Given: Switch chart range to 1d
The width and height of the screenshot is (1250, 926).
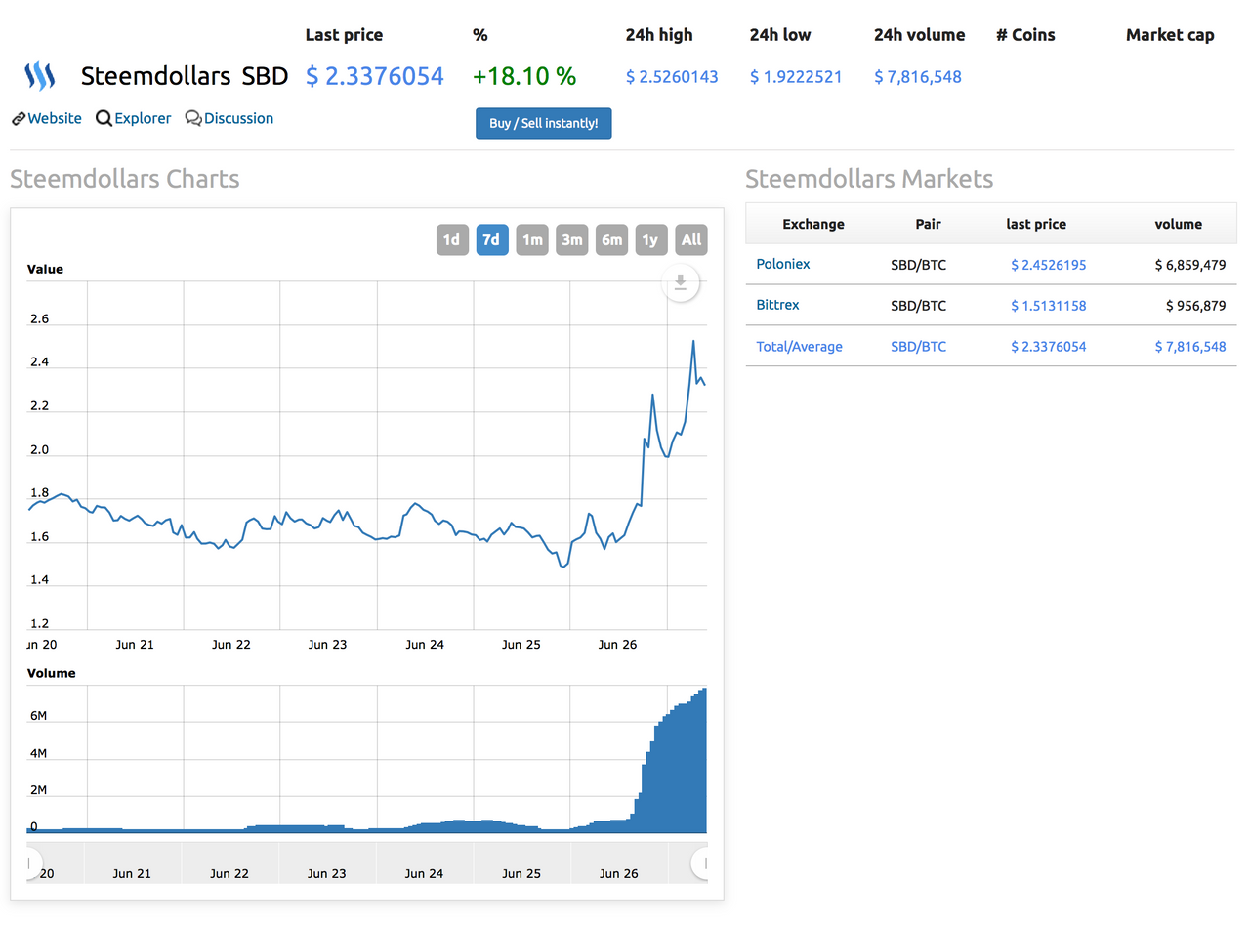Looking at the screenshot, I should 451,240.
